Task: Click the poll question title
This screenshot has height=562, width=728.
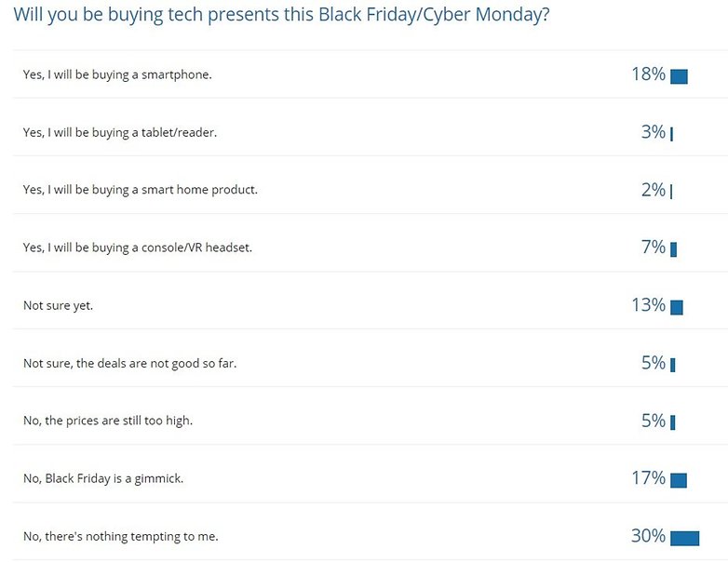Action: (281, 14)
